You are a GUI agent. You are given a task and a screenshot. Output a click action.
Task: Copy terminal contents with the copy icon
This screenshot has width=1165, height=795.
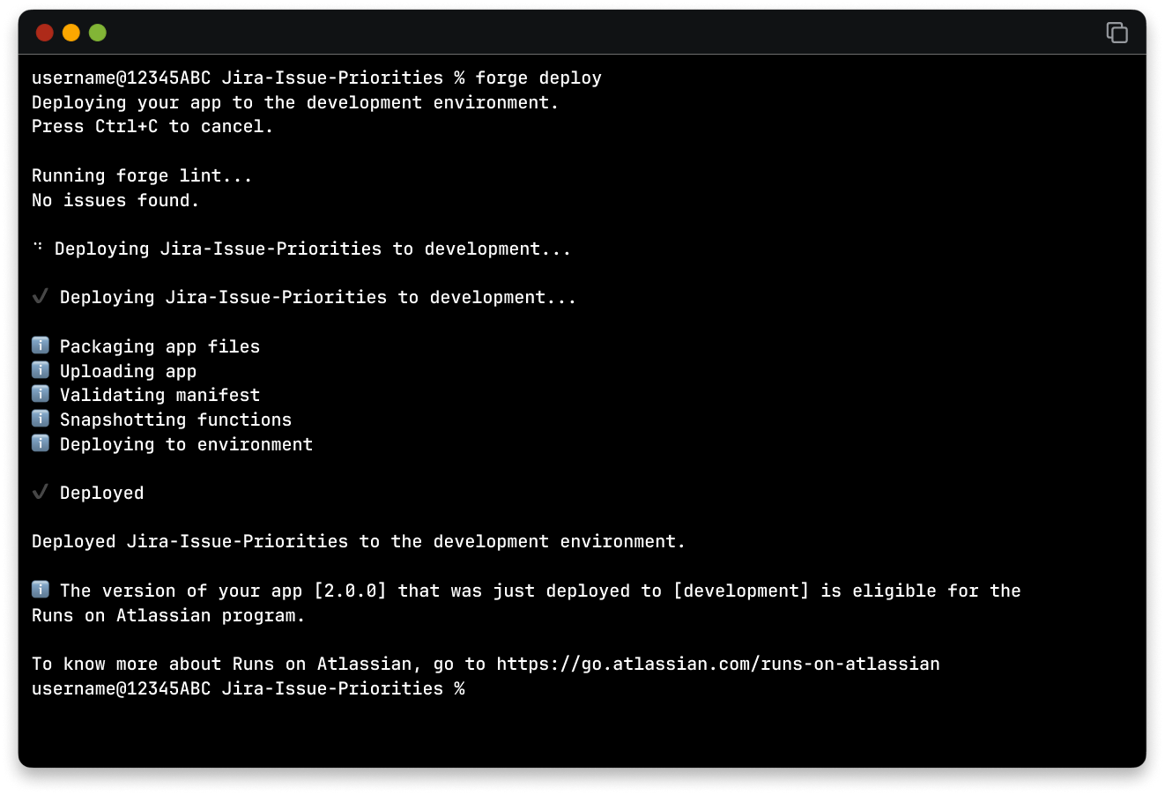1117,33
